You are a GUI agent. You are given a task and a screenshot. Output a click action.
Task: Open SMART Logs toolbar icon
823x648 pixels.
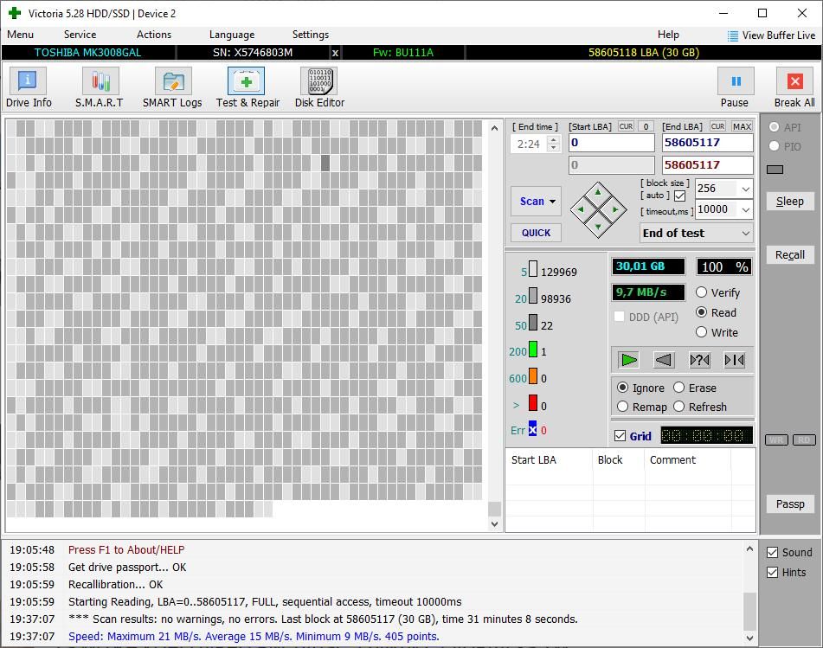pyautogui.click(x=173, y=82)
